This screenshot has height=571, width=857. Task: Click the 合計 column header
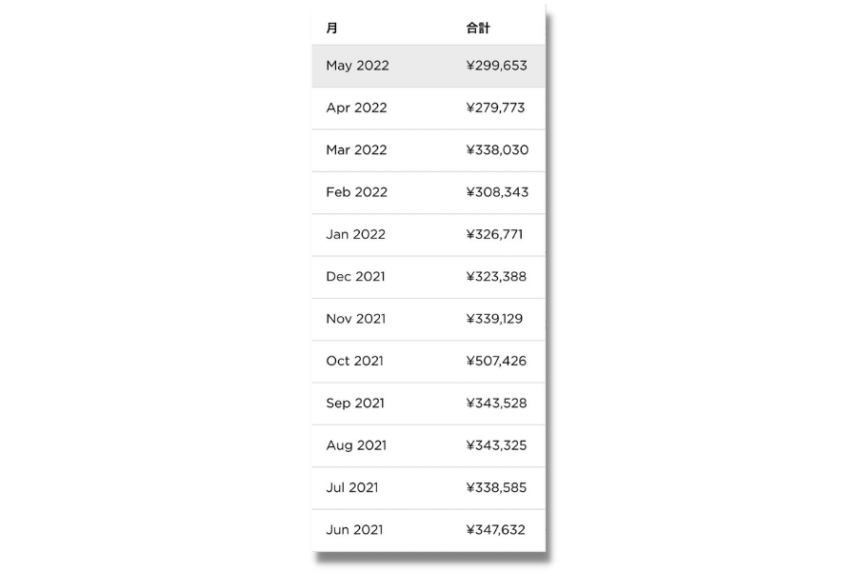tap(478, 28)
